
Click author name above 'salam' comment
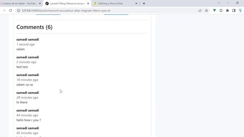coord(28,40)
